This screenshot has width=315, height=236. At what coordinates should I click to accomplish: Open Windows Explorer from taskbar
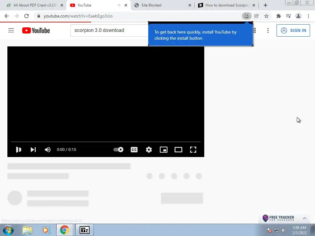pyautogui.click(x=27, y=230)
